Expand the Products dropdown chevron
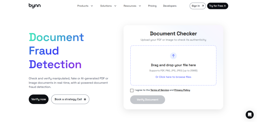 click(x=92, y=6)
